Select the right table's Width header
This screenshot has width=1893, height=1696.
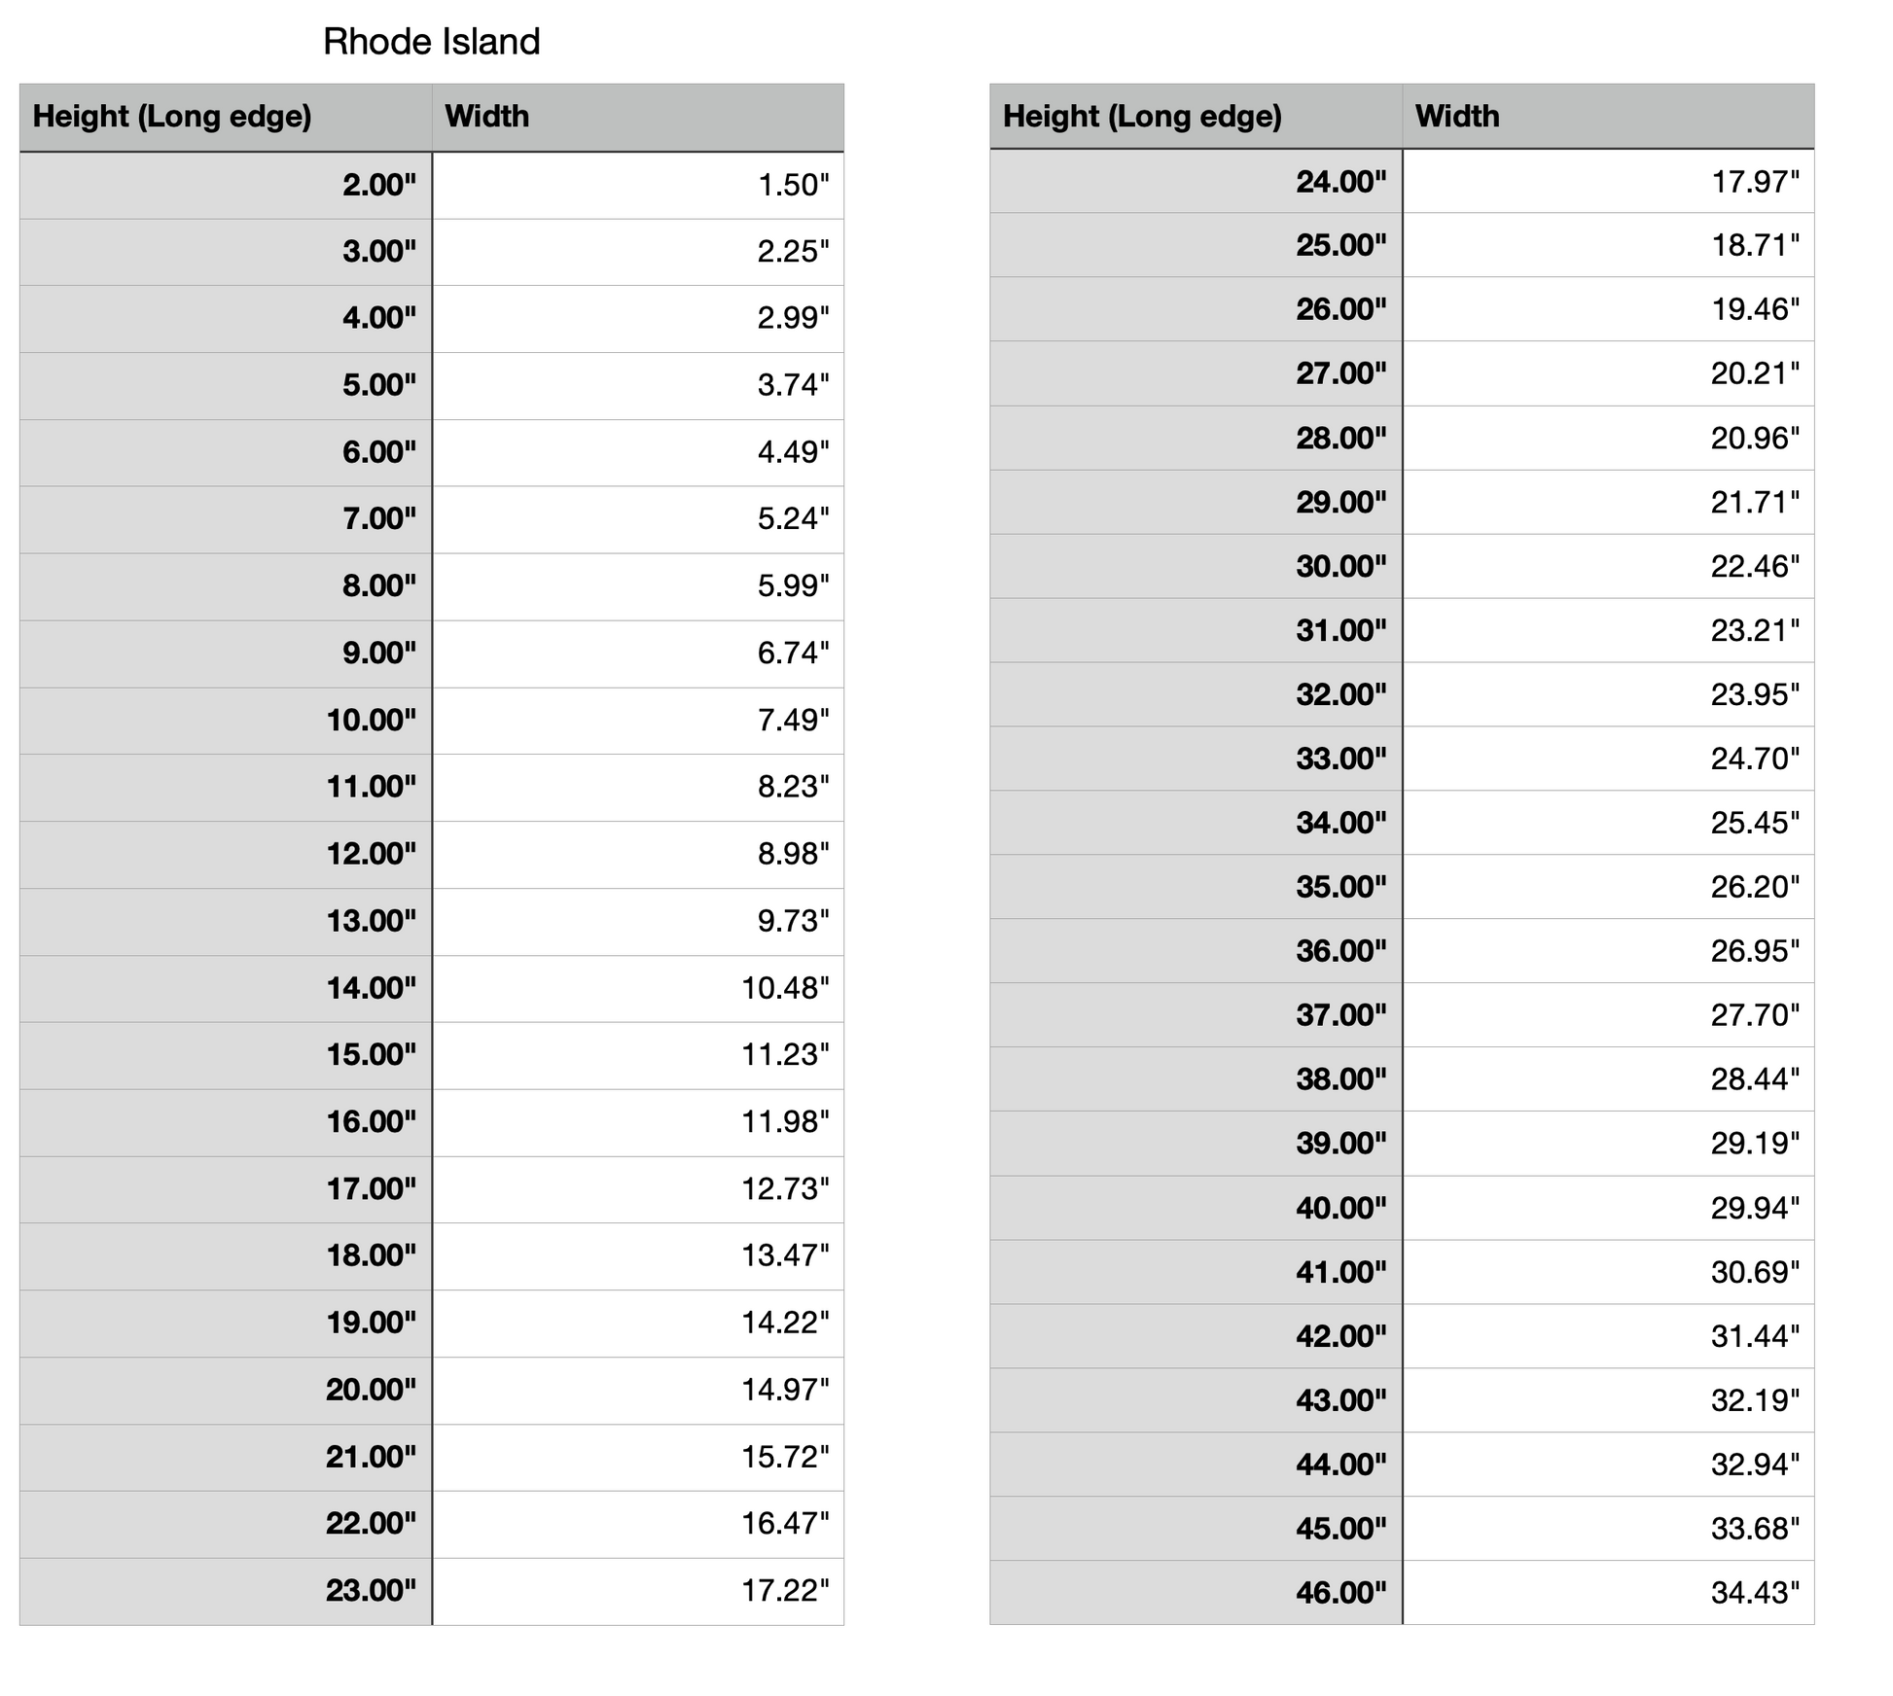1457,117
